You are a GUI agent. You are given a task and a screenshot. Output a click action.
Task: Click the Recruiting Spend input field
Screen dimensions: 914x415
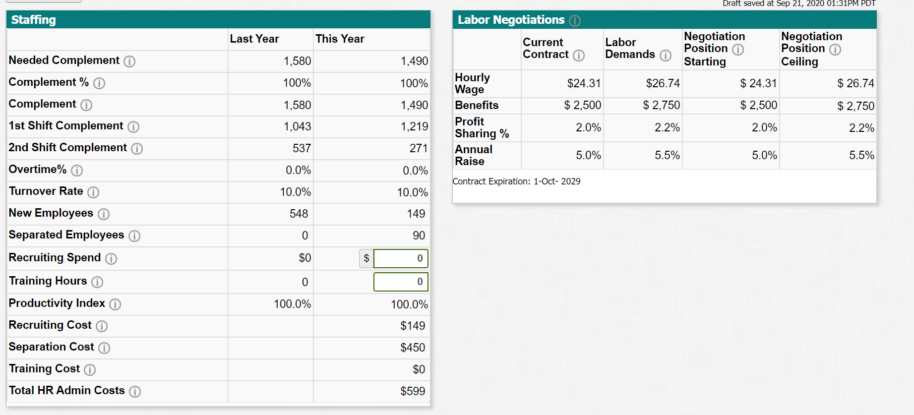(401, 258)
